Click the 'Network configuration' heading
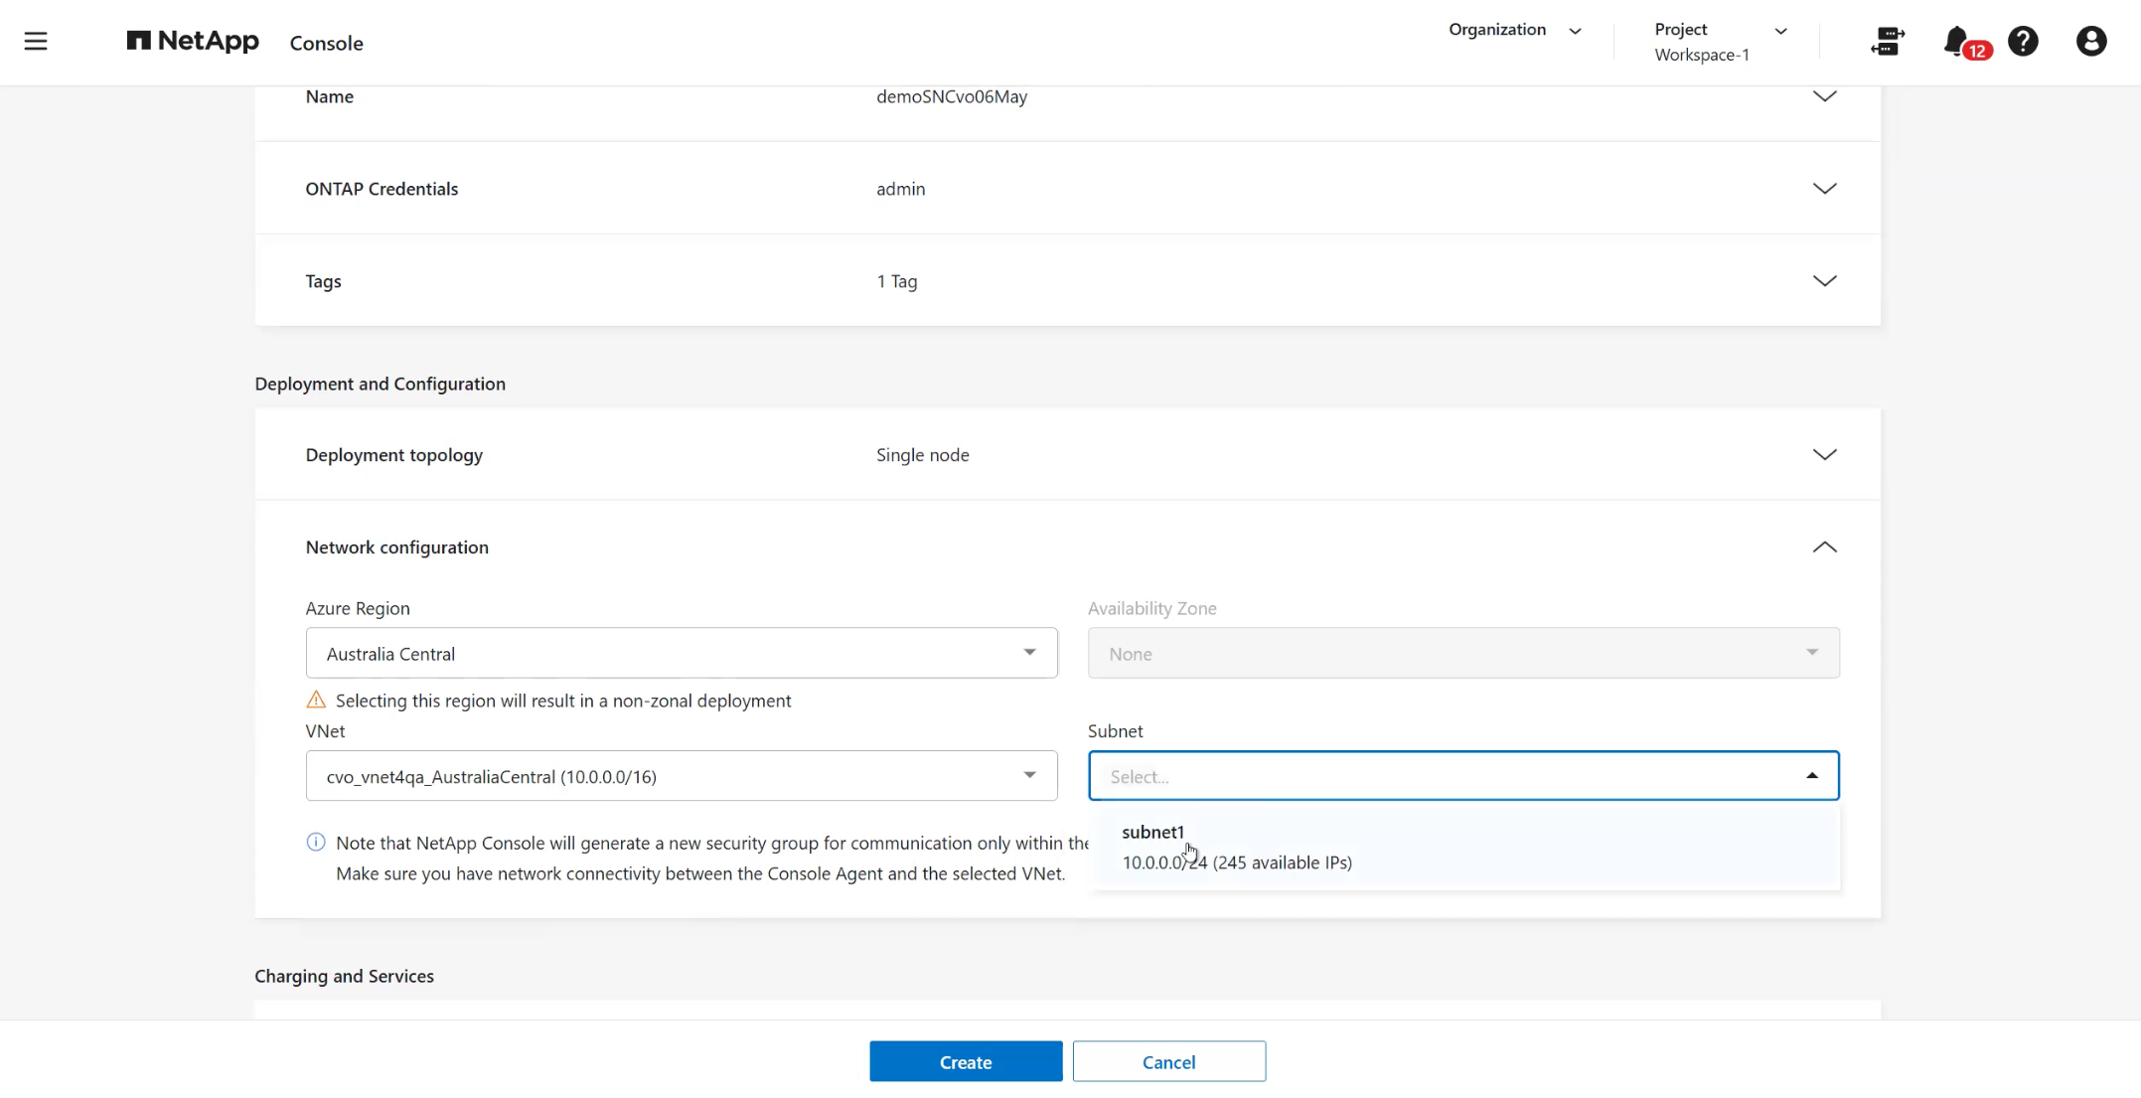 (396, 547)
